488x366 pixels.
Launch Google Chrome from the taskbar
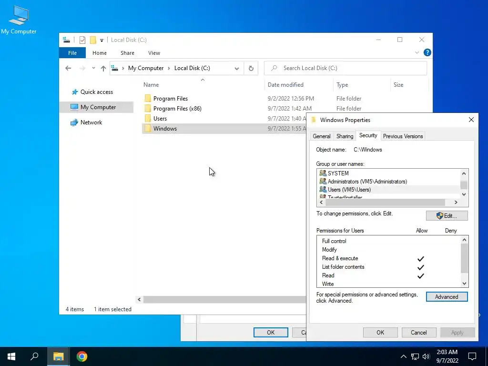pyautogui.click(x=82, y=356)
